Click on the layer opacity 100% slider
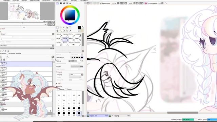Viewport: 217px width, 122px height. [x=27, y=48]
